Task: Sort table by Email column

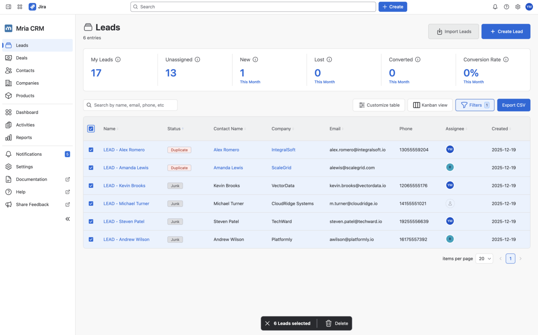Action: 337,128
